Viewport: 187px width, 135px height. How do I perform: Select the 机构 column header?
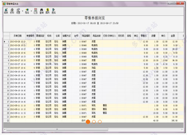tap(49, 36)
